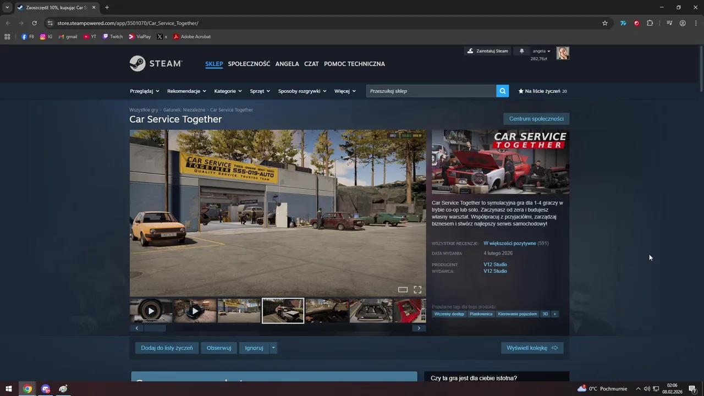
Task: Open the Chrome extensions puzzle icon
Action: [650, 23]
